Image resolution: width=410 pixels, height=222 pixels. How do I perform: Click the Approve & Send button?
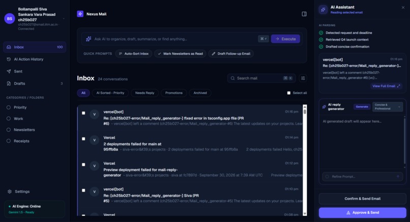click(x=362, y=212)
